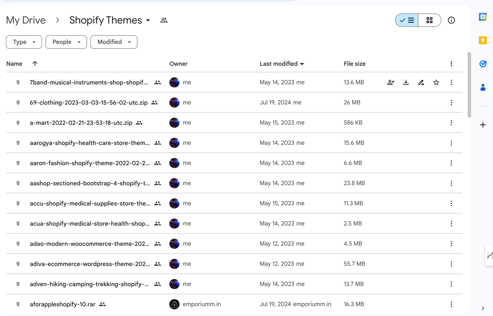Select the aaron-fashion-shopify-theme file
The height and width of the screenshot is (316, 493).
[x=89, y=163]
